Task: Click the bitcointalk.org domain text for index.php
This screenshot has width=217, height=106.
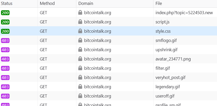Action: 97,13
